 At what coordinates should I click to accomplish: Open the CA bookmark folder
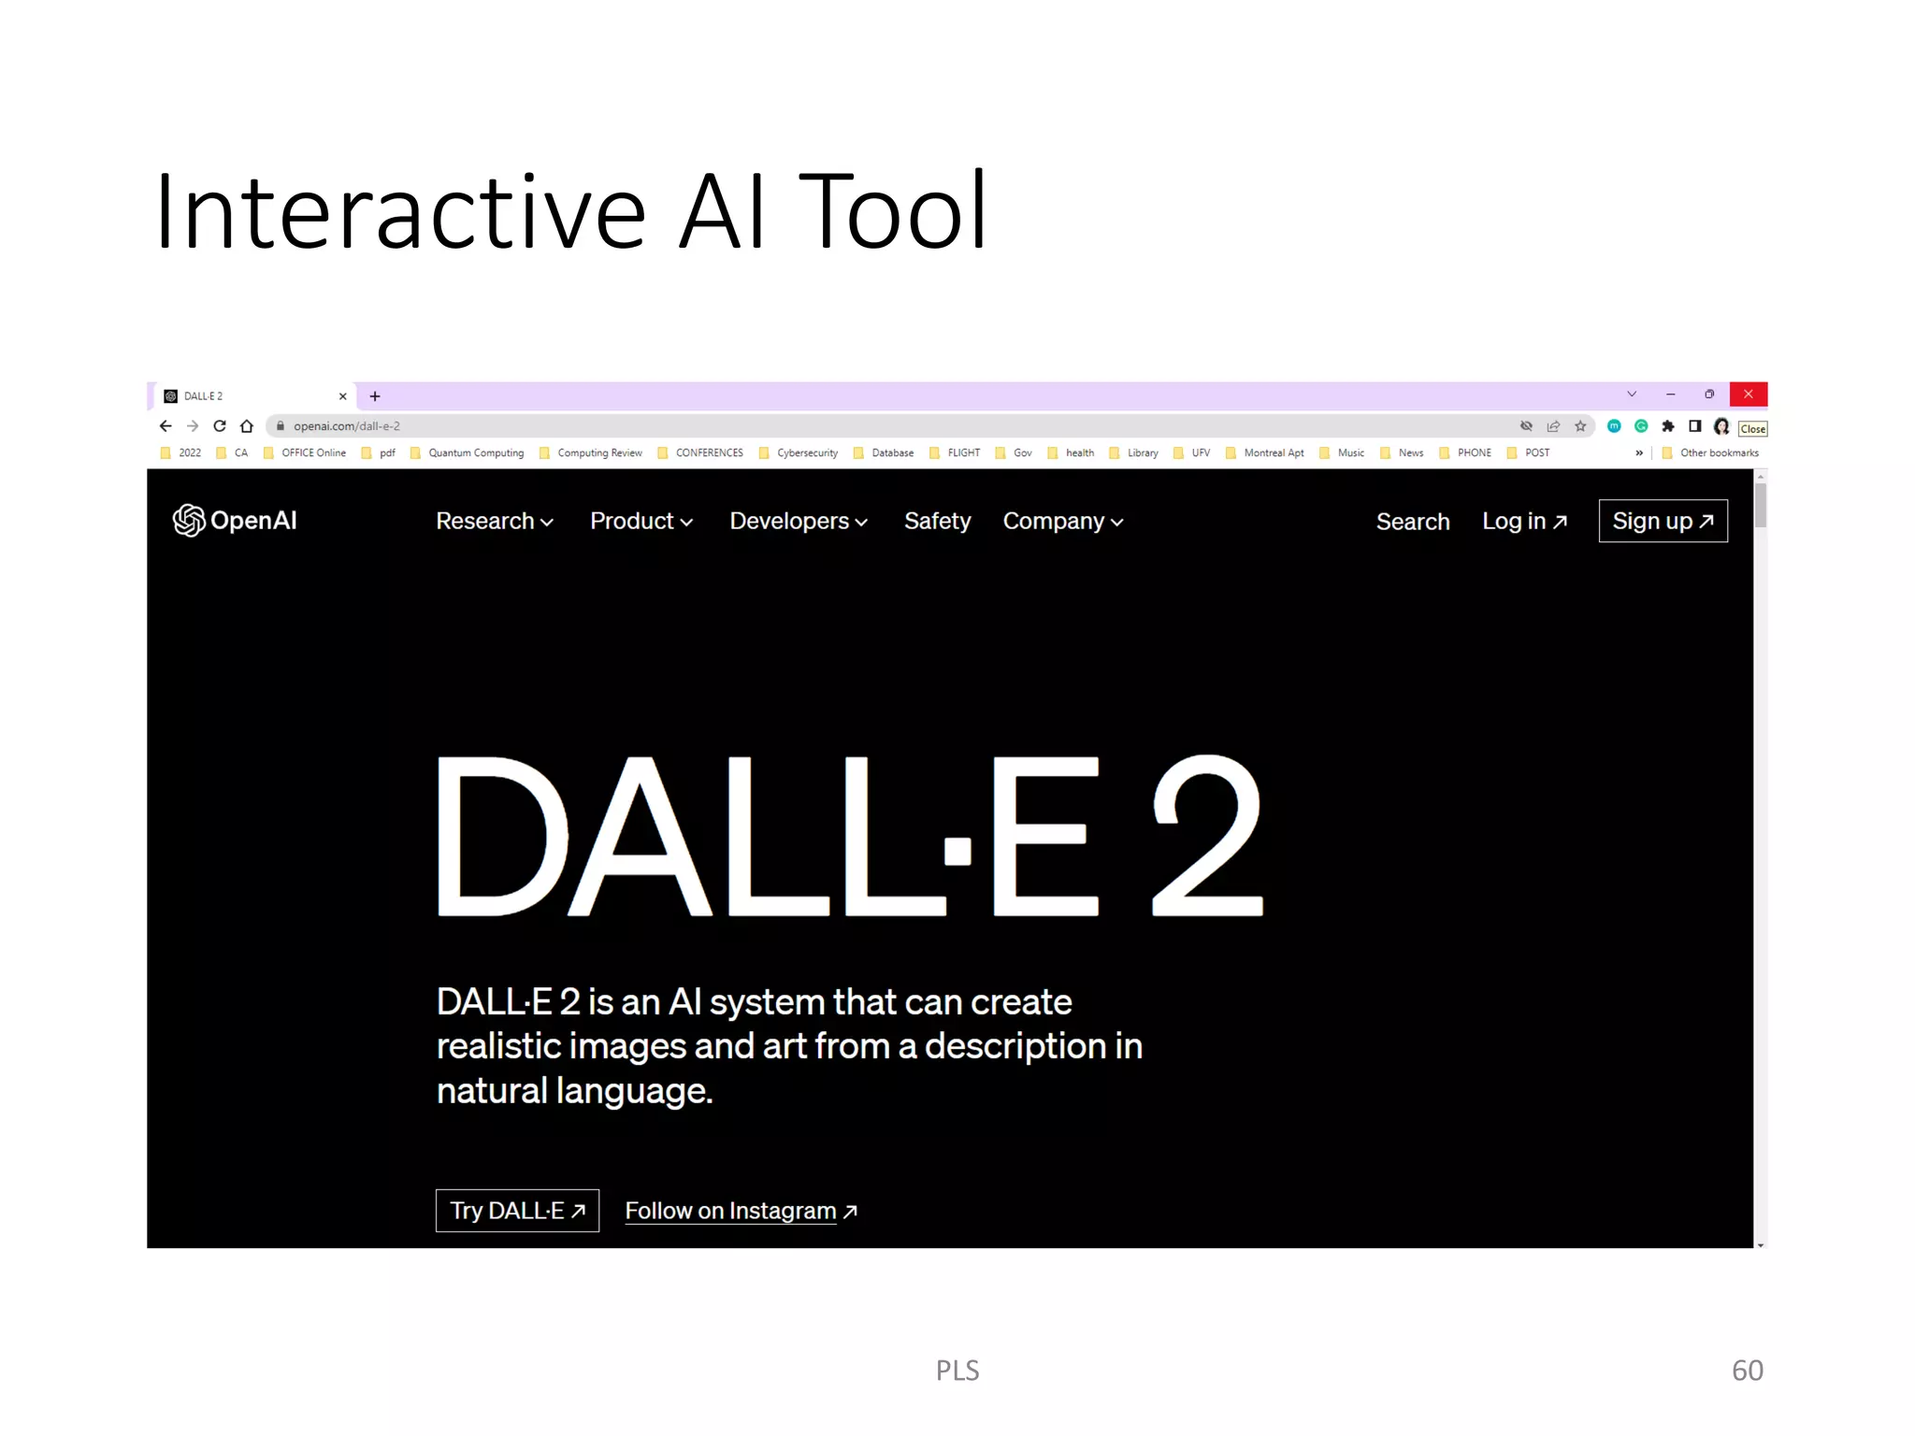tap(232, 453)
